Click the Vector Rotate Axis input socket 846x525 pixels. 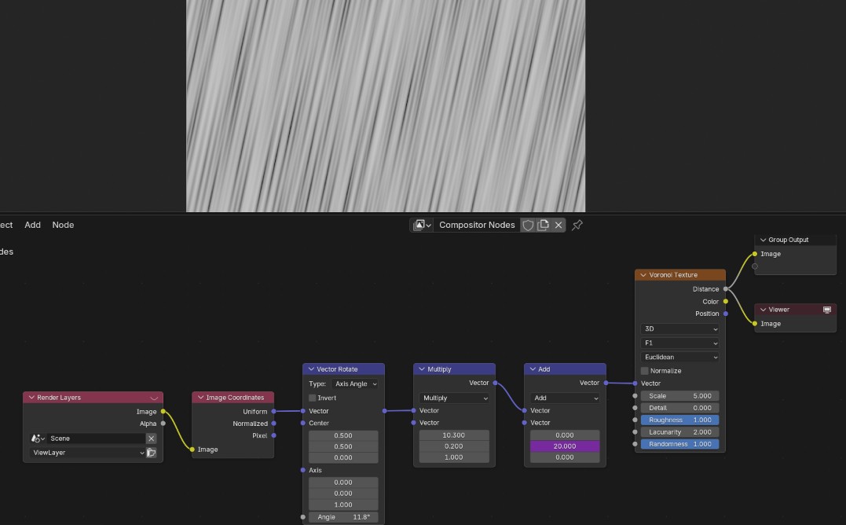point(302,470)
